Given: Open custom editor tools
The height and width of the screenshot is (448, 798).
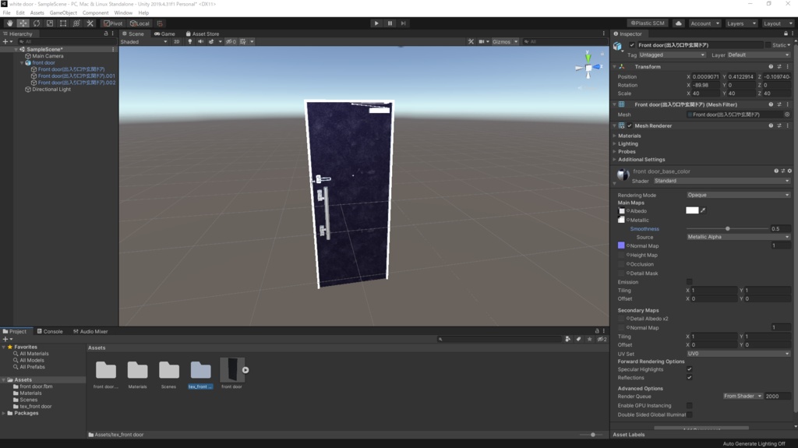Looking at the screenshot, I should click(x=90, y=23).
